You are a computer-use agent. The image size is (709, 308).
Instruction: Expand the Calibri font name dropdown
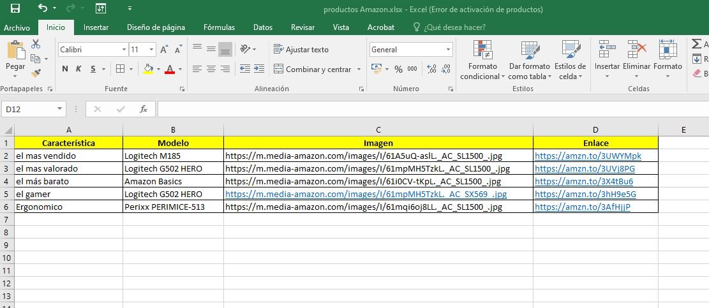point(124,50)
